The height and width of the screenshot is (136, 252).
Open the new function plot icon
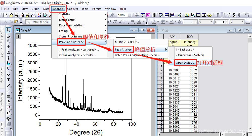(33, 15)
